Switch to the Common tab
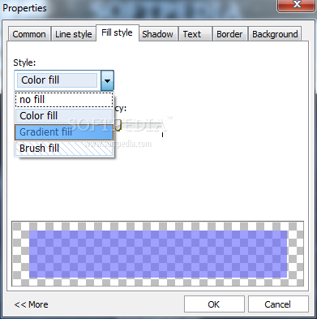The width and height of the screenshot is (317, 319). click(x=29, y=34)
